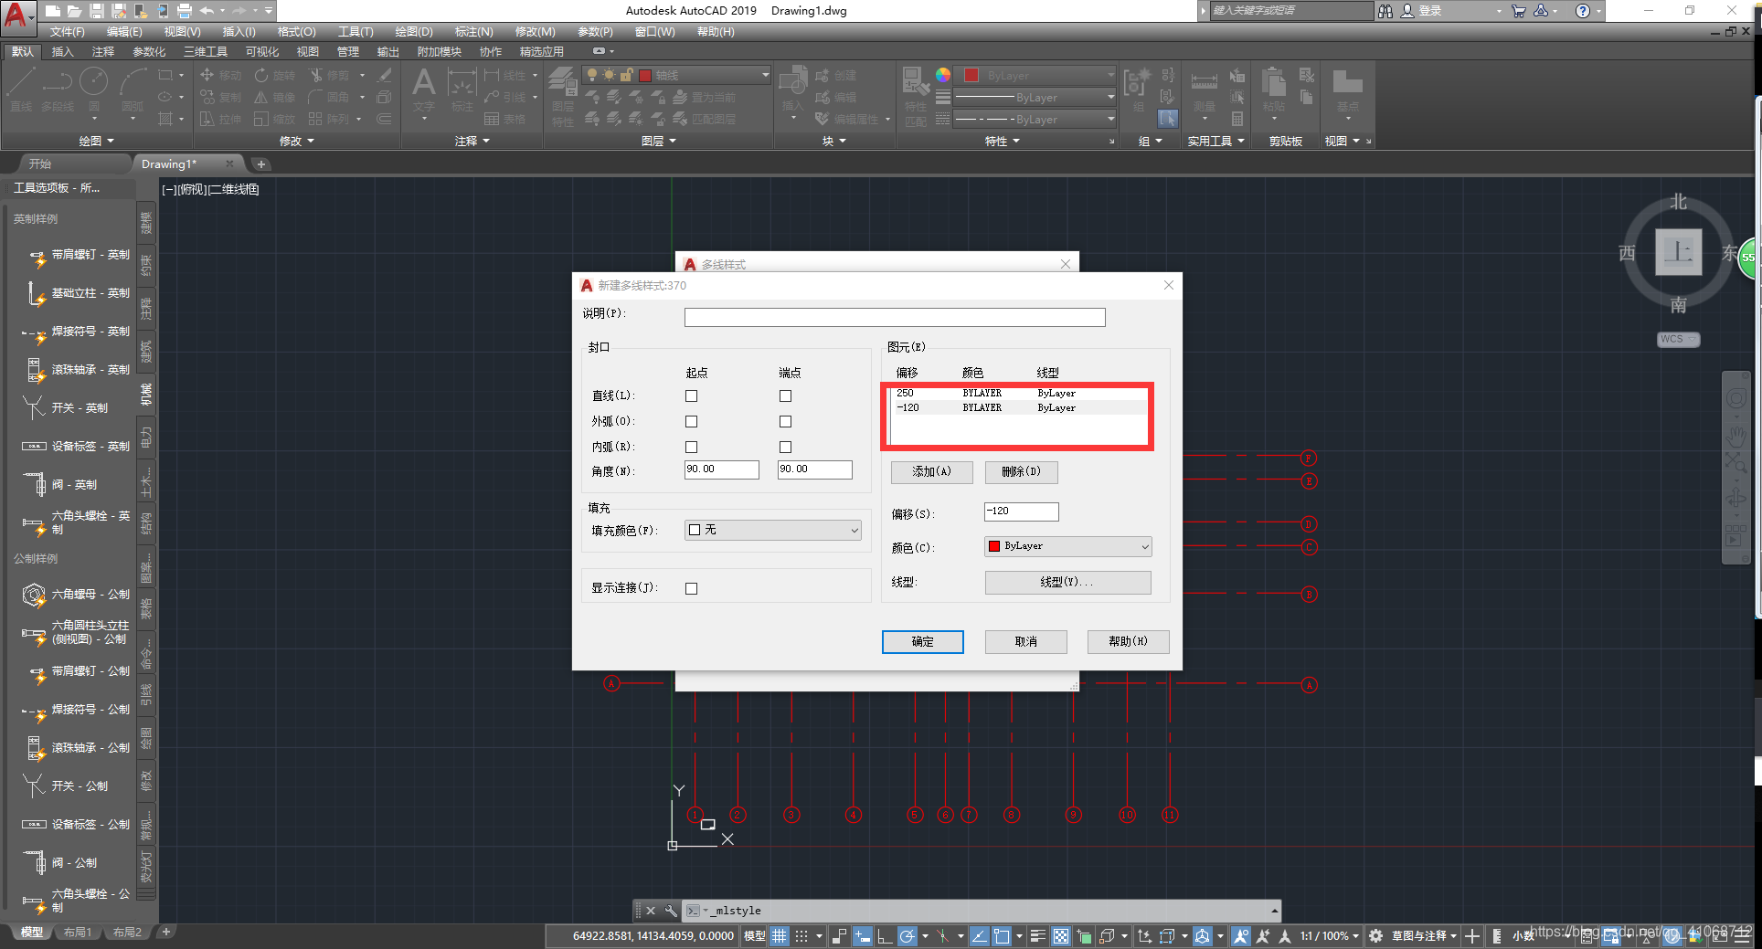1762x949 pixels.
Task: Click Match Properties (特性匹配) icon
Action: tap(915, 95)
